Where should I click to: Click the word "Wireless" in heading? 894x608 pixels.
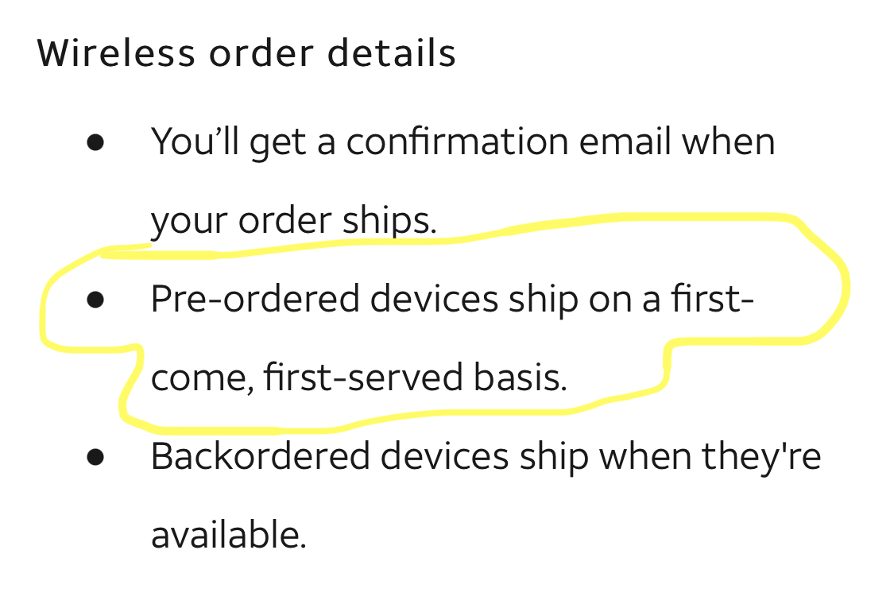(x=116, y=53)
